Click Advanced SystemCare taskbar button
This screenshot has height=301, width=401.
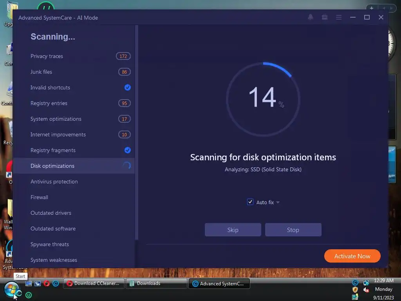pos(219,284)
